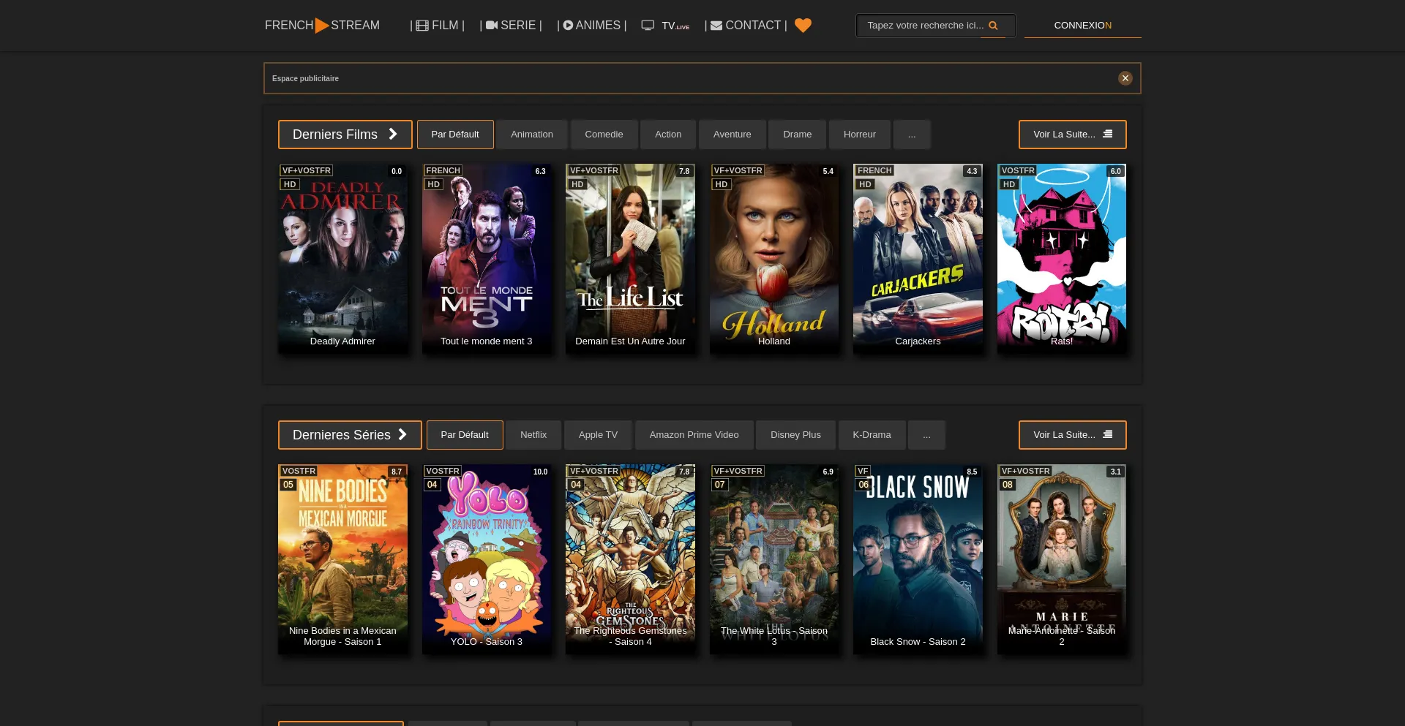The height and width of the screenshot is (726, 1405).
Task: Select the K-Drama tab
Action: tap(872, 435)
